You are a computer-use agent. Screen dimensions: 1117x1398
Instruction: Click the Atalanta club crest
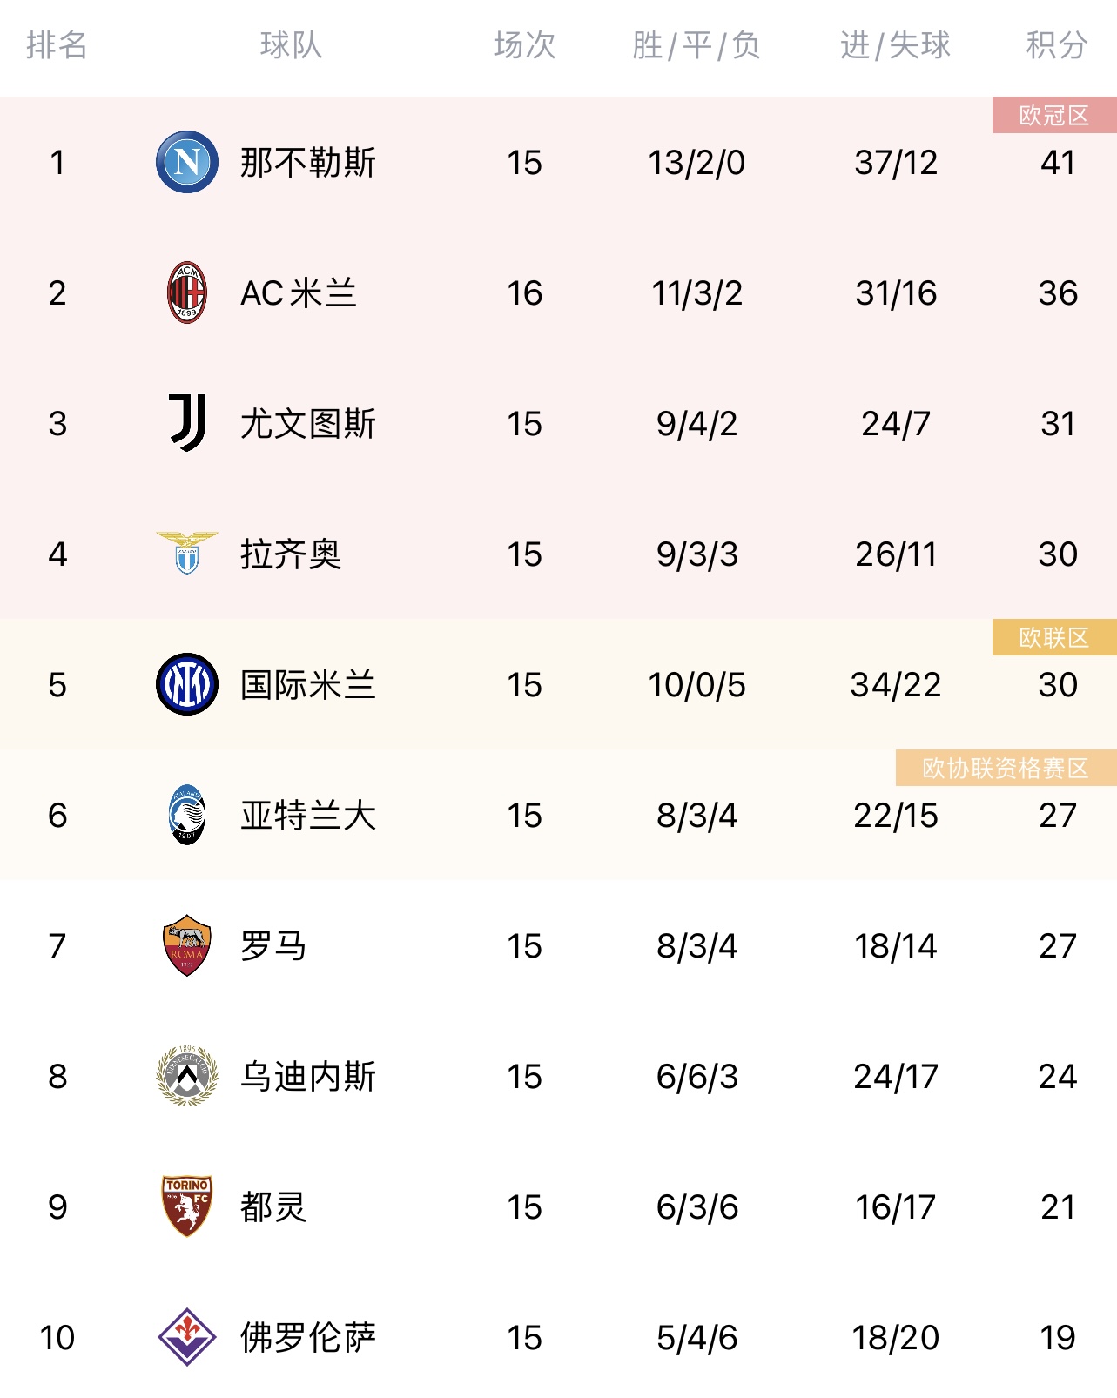187,815
